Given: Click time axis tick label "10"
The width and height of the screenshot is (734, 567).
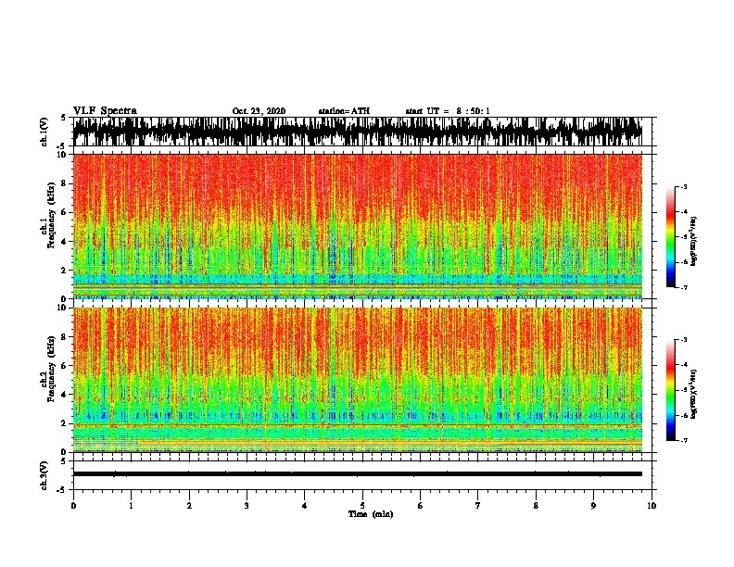Looking at the screenshot, I should point(652,505).
